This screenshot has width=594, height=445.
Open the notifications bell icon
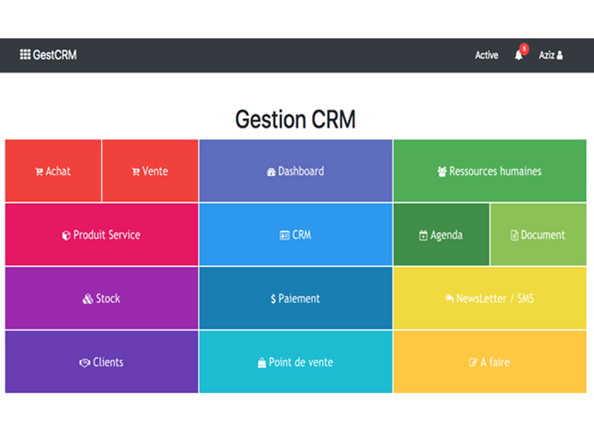[518, 56]
